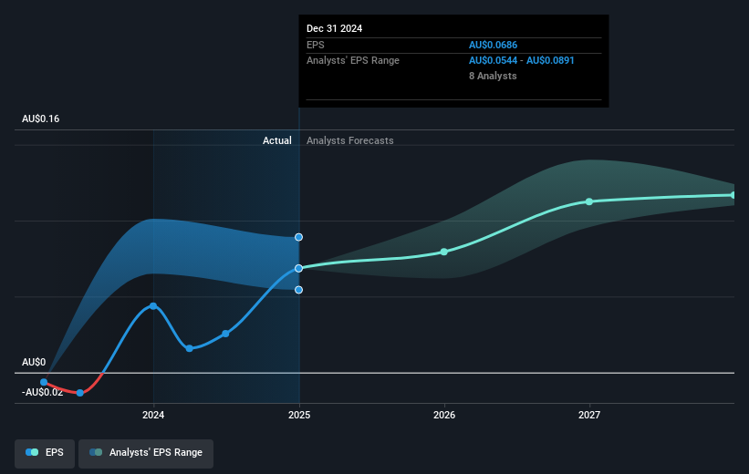The height and width of the screenshot is (474, 749).
Task: Click the EPS range AU$0.0544 - AU$0.0891
Action: pos(522,61)
